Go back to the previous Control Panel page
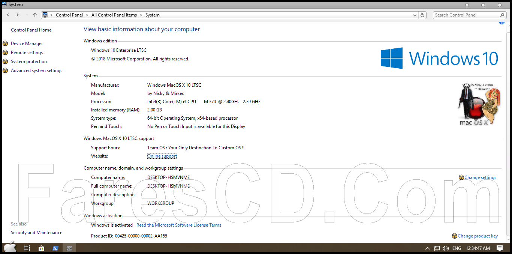Screen dimensions: 512x254 click(8, 15)
